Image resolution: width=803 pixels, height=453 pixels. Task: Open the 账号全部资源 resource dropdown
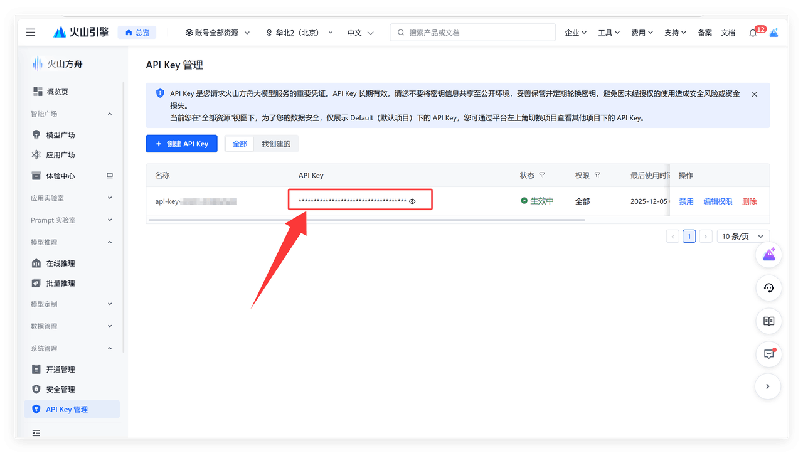[218, 33]
